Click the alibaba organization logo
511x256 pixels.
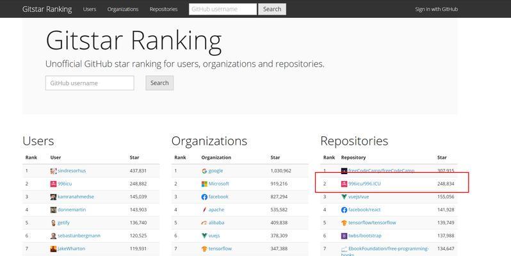coord(204,223)
